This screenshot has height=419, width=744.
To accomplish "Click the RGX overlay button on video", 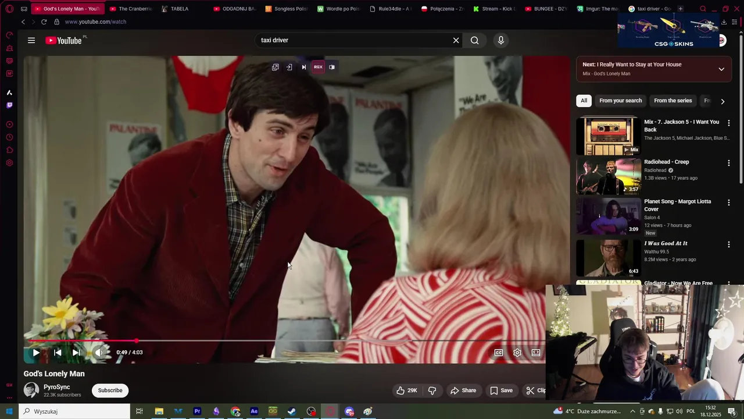I will [x=318, y=67].
